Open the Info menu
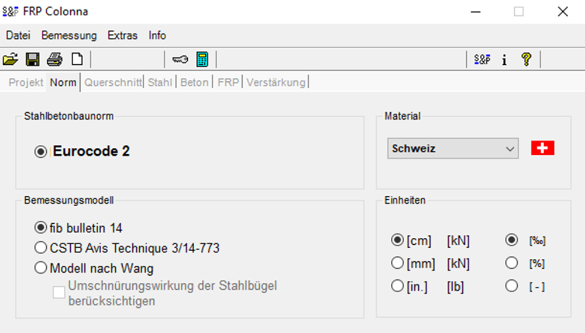Viewport: 585px width, 333px height. pyautogui.click(x=157, y=36)
